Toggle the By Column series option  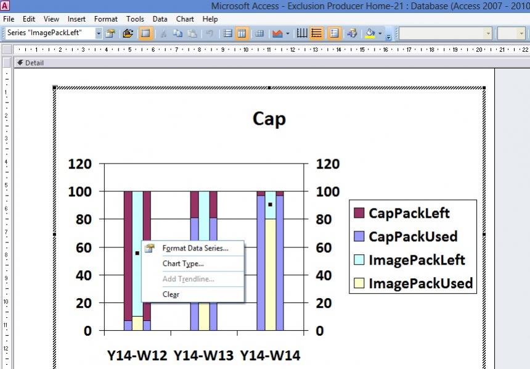click(242, 33)
